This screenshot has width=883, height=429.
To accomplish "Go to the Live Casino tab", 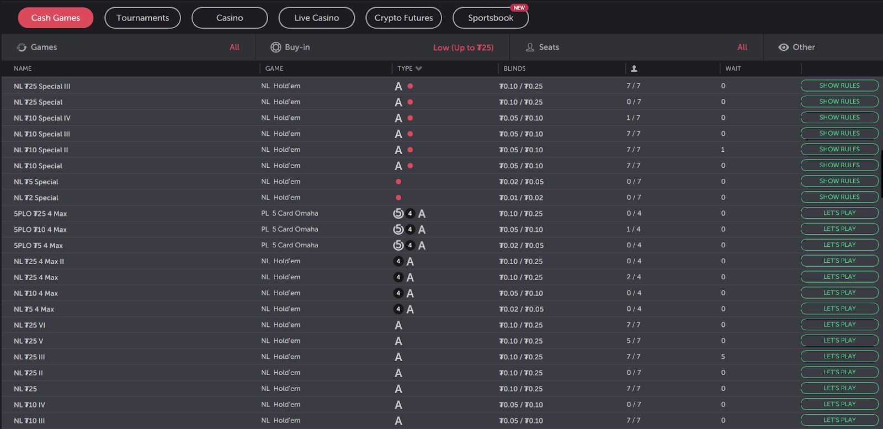I will (x=317, y=18).
